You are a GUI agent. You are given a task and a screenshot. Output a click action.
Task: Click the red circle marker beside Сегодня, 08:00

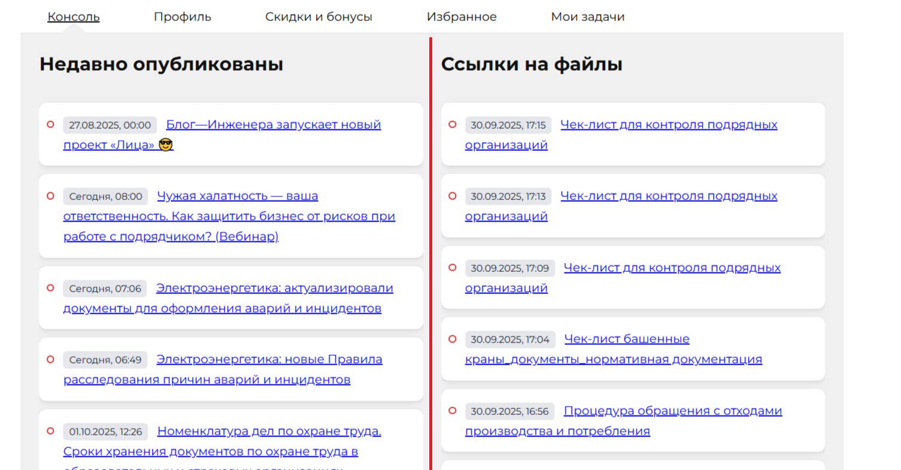pyautogui.click(x=50, y=196)
